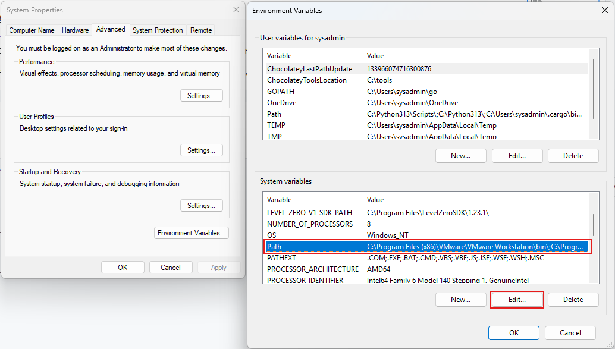Select the System Protection tab
This screenshot has height=349, width=615.
click(158, 30)
